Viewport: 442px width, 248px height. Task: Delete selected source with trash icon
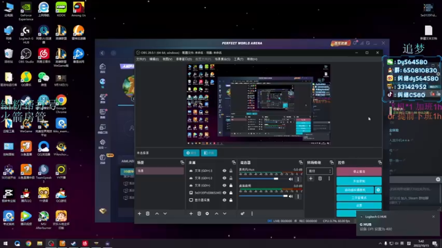[199, 214]
